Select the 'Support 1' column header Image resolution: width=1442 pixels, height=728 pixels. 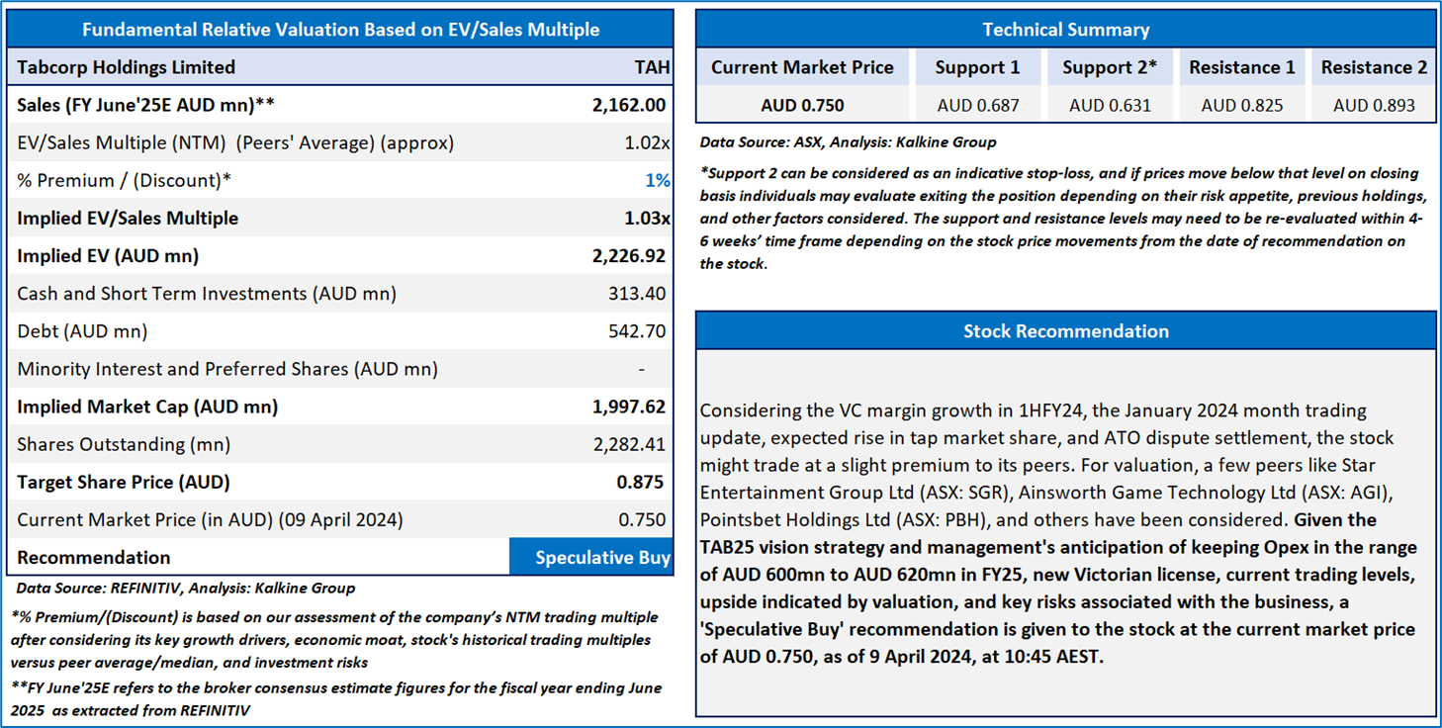point(978,67)
